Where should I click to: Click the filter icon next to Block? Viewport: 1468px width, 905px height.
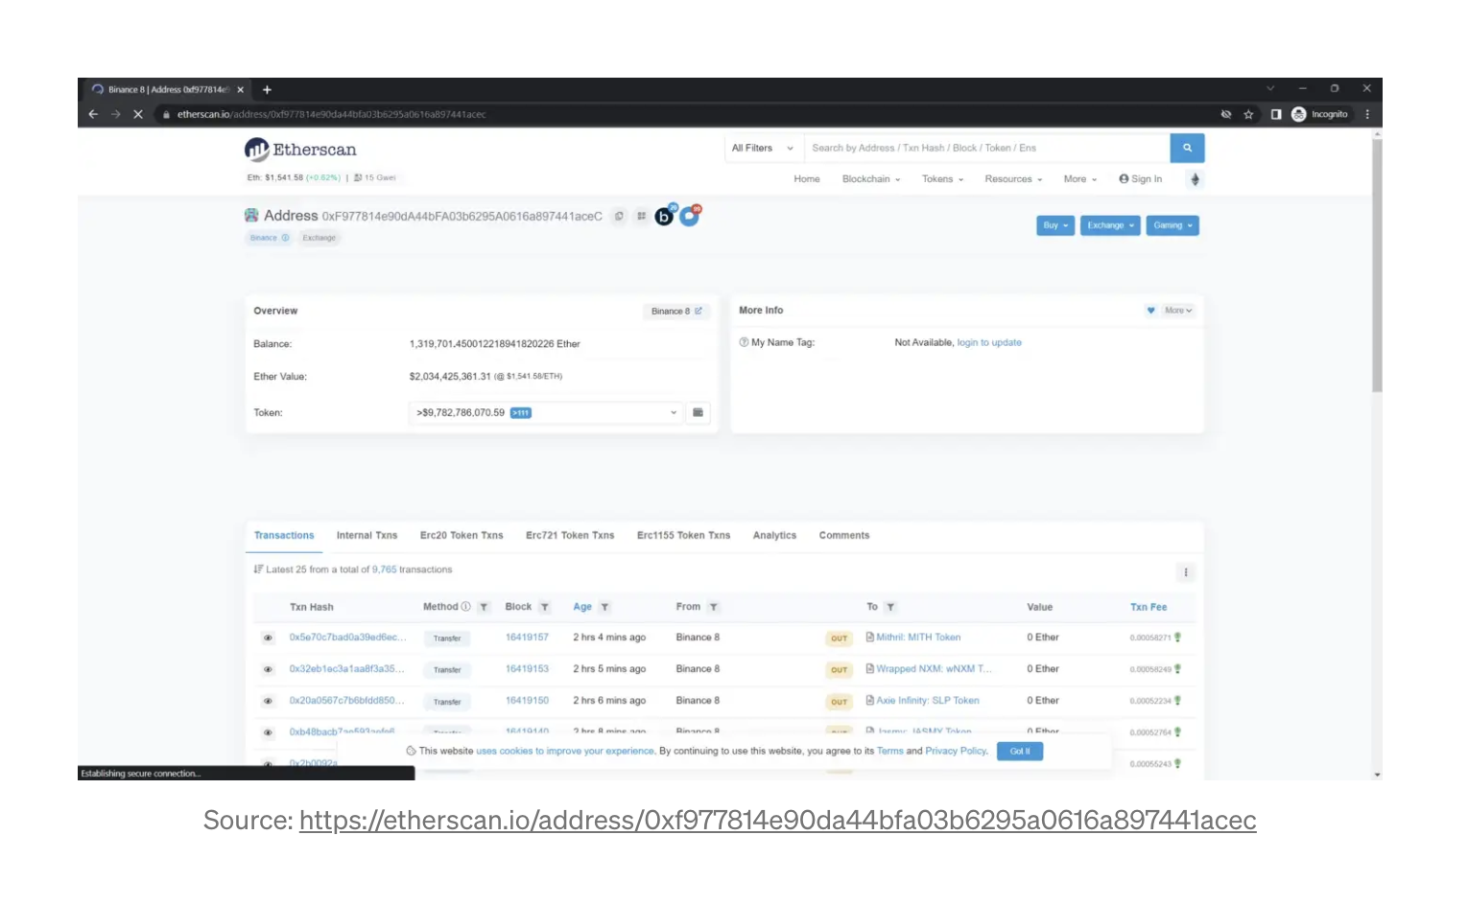coord(544,607)
